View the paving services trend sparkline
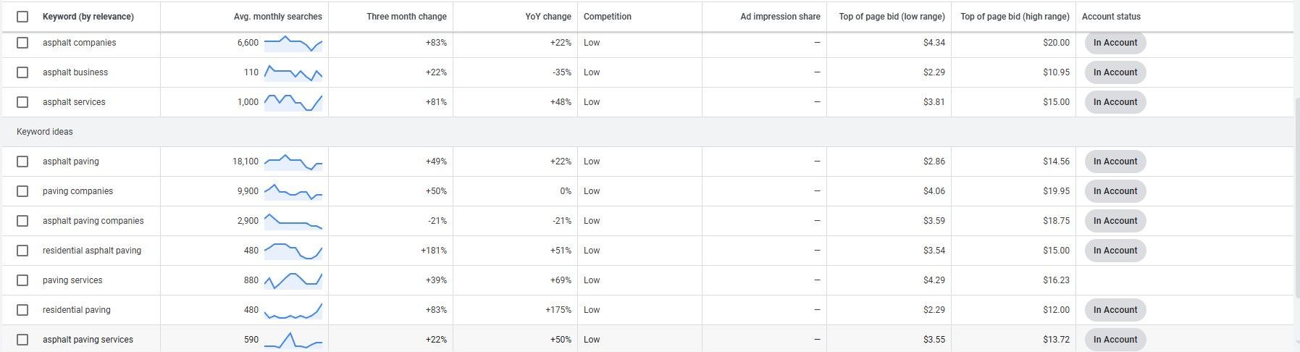Viewport: 1300px width, 352px height. [x=293, y=280]
